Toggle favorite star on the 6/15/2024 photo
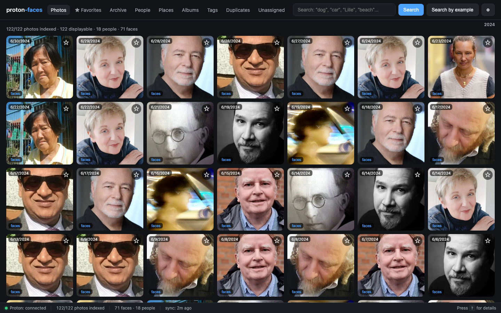501x313 pixels. (x=277, y=175)
